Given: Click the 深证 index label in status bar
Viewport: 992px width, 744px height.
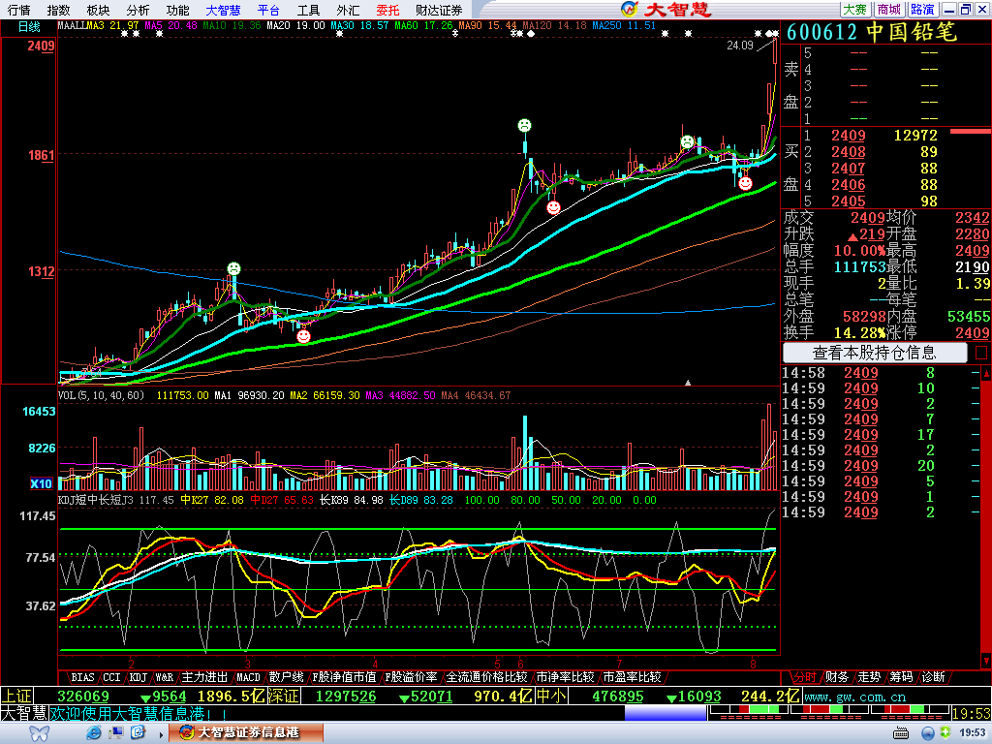Looking at the screenshot, I should point(284,697).
